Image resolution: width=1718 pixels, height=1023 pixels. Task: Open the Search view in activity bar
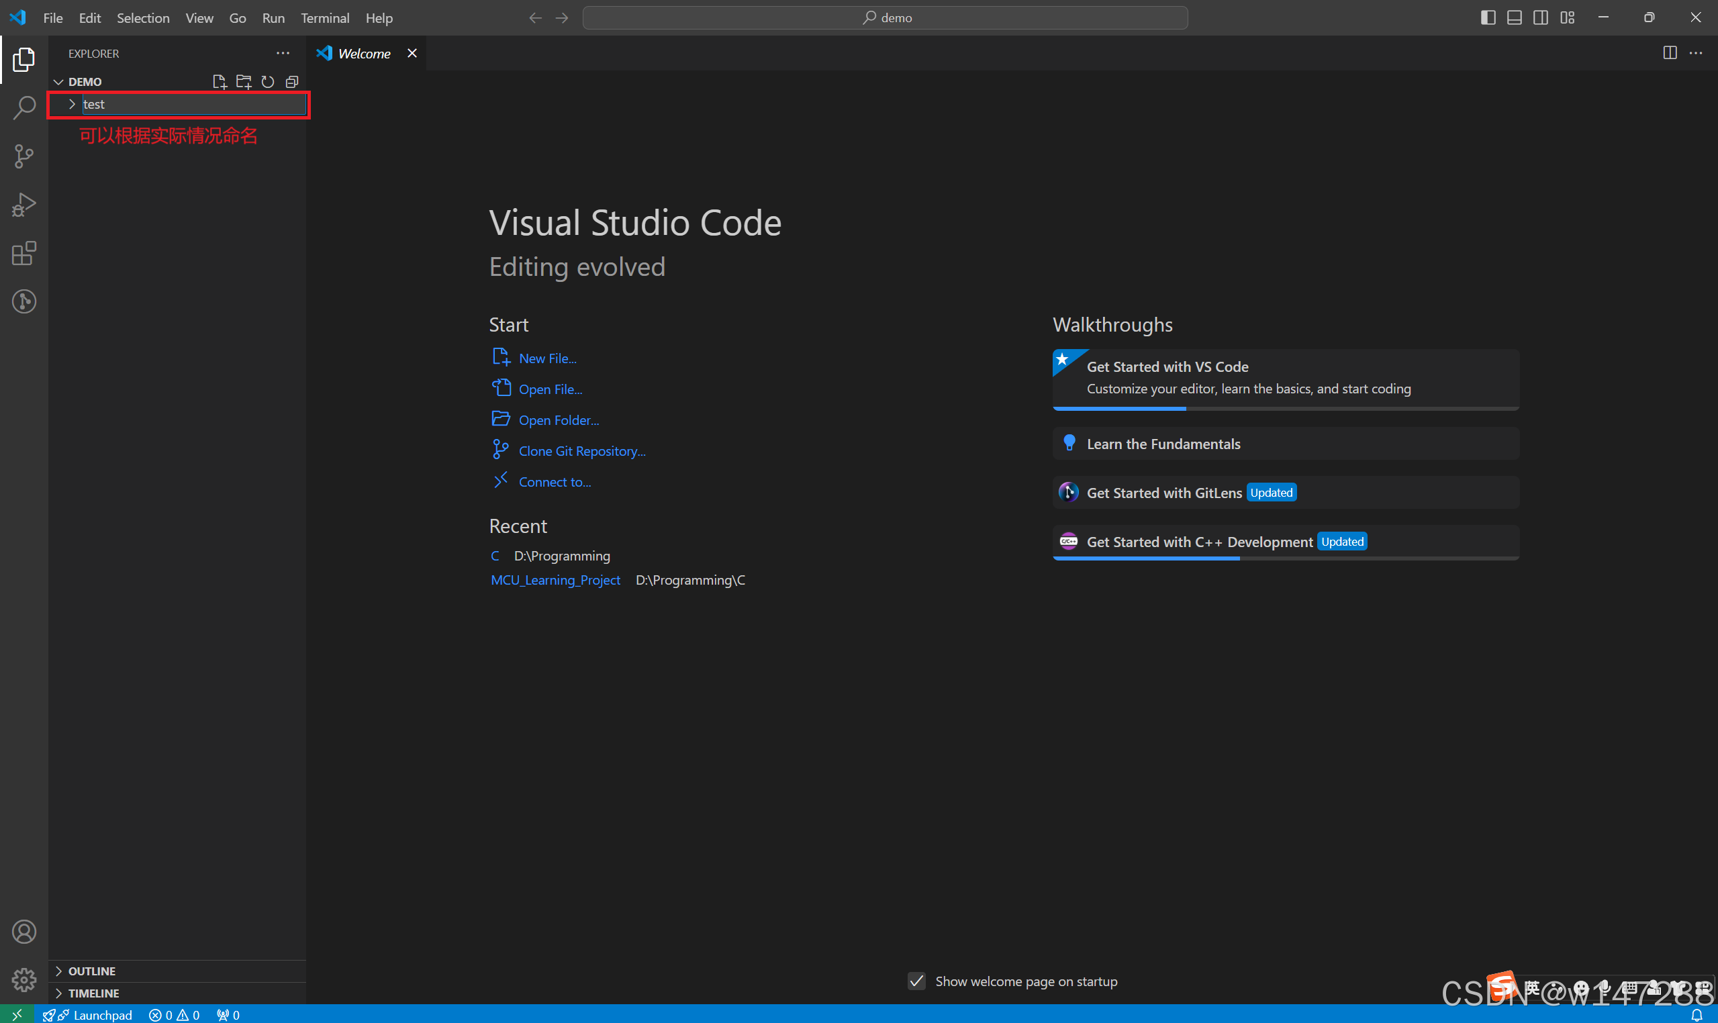[x=24, y=107]
